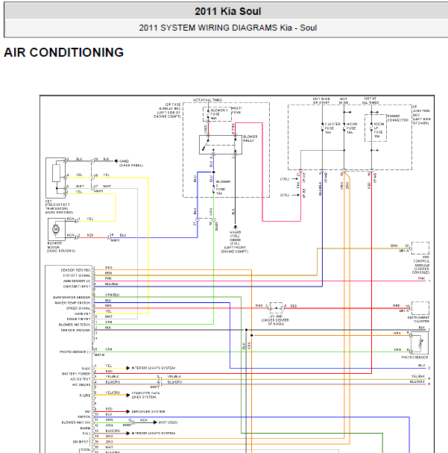Select the "(UNDER CENTER OF DASH)" joint connector caption
The image size is (448, 453).
pos(275,322)
